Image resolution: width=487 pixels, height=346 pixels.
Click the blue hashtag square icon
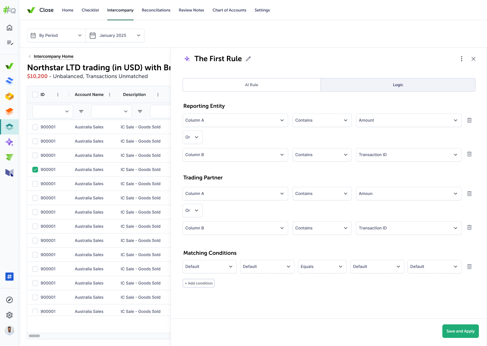coord(9,277)
